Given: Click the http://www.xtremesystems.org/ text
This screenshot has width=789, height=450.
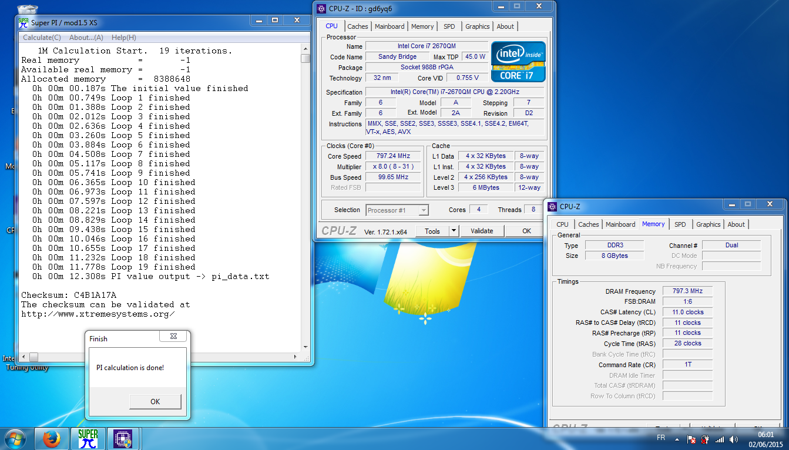Looking at the screenshot, I should [x=98, y=314].
